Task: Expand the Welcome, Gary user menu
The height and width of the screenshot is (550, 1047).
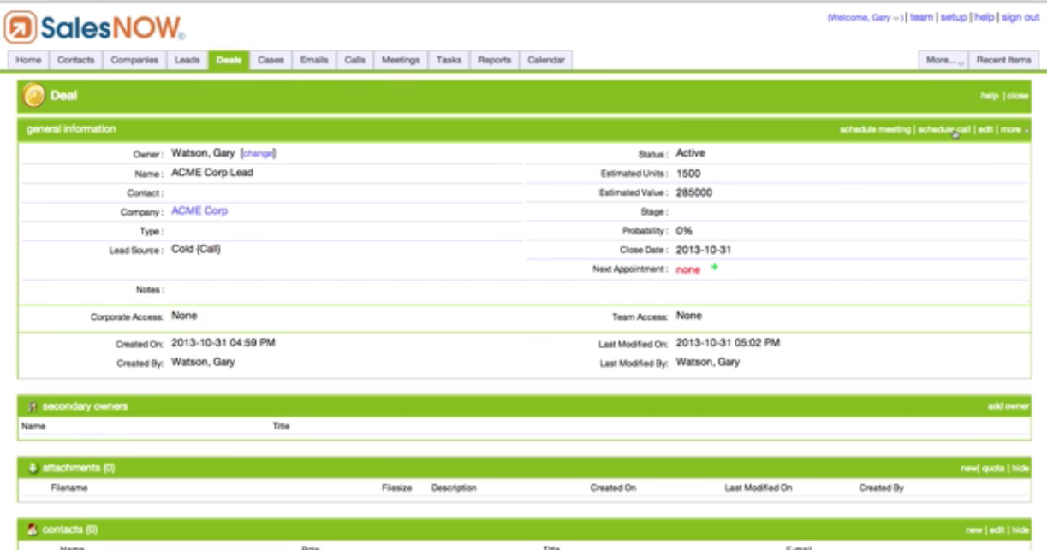Action: 866,17
